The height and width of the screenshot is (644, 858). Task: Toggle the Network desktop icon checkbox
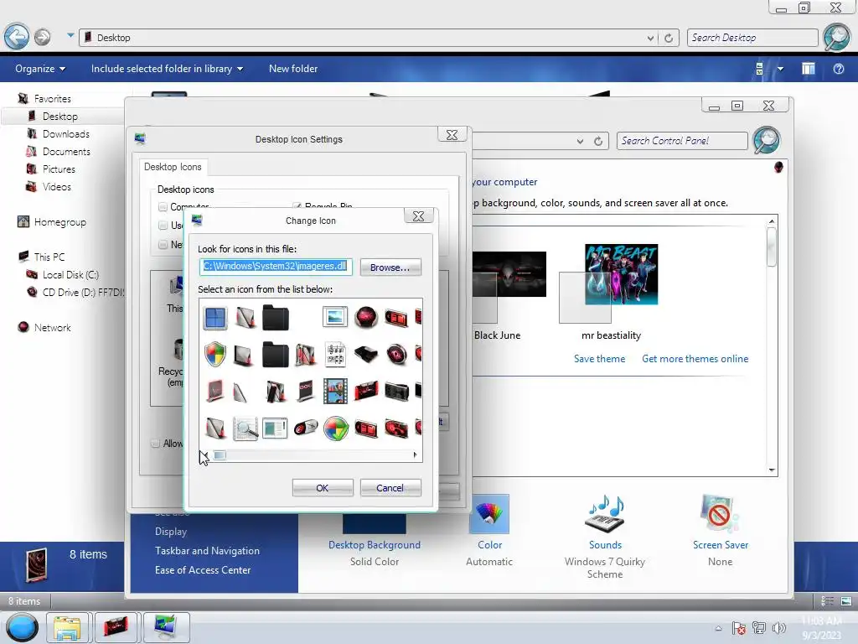[x=163, y=244]
